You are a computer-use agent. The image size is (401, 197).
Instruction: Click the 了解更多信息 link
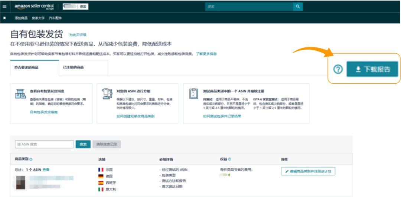(x=206, y=54)
